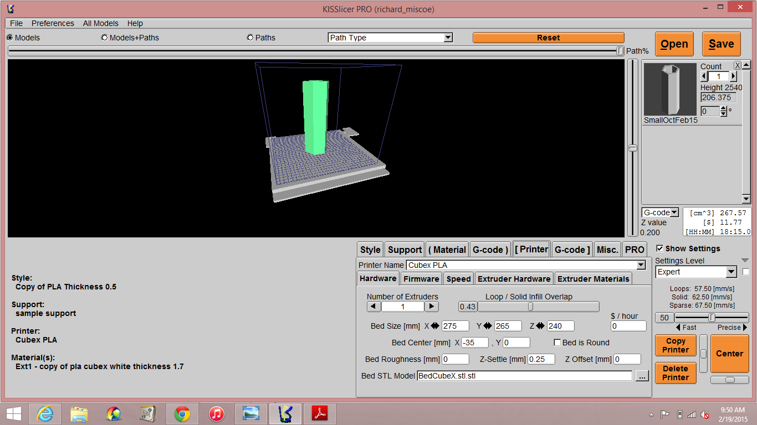757x425 pixels.
Task: Click the orange Open button
Action: click(x=674, y=44)
